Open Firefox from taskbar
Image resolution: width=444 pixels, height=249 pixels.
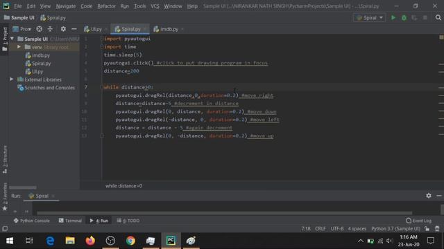(x=90, y=241)
